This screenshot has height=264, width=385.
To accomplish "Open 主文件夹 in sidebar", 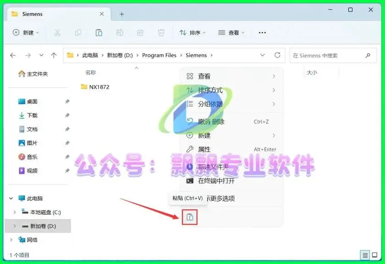I will pos(33,74).
